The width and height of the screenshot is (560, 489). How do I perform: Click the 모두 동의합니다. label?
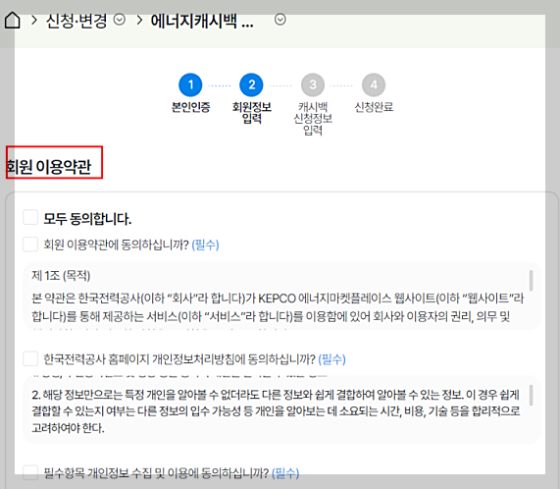(x=87, y=219)
